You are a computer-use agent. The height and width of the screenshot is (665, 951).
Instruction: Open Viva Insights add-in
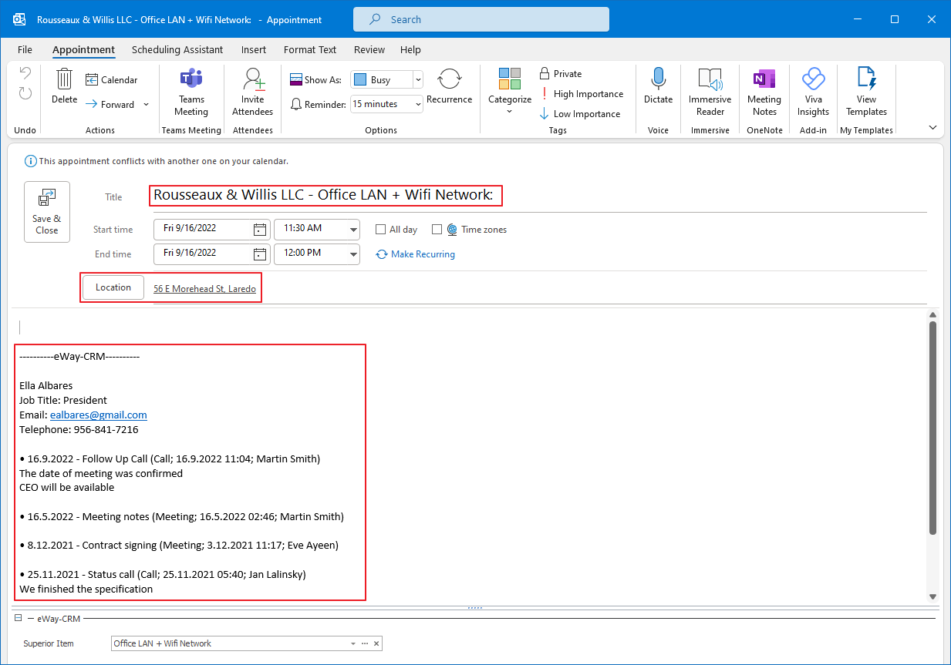813,92
